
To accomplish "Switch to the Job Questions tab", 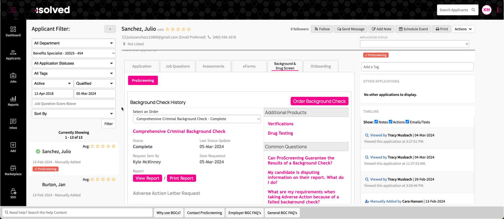I will pyautogui.click(x=177, y=66).
